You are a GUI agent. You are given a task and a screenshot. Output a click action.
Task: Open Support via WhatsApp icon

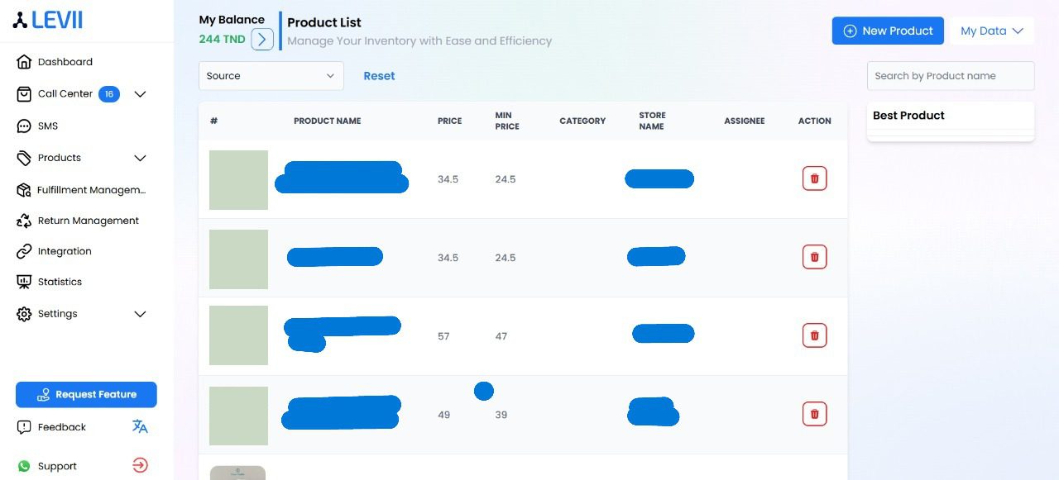click(24, 466)
